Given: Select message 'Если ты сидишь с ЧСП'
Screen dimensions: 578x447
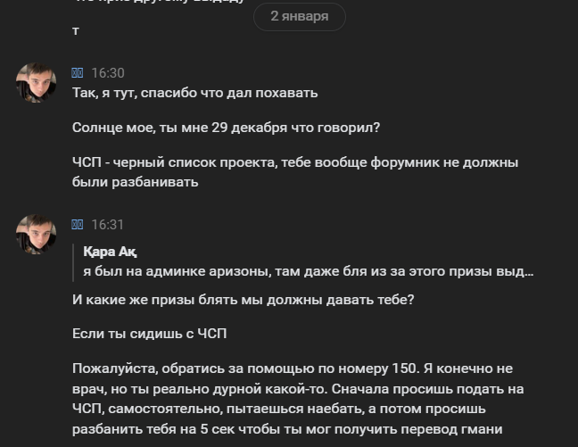Looking at the screenshot, I should (149, 335).
